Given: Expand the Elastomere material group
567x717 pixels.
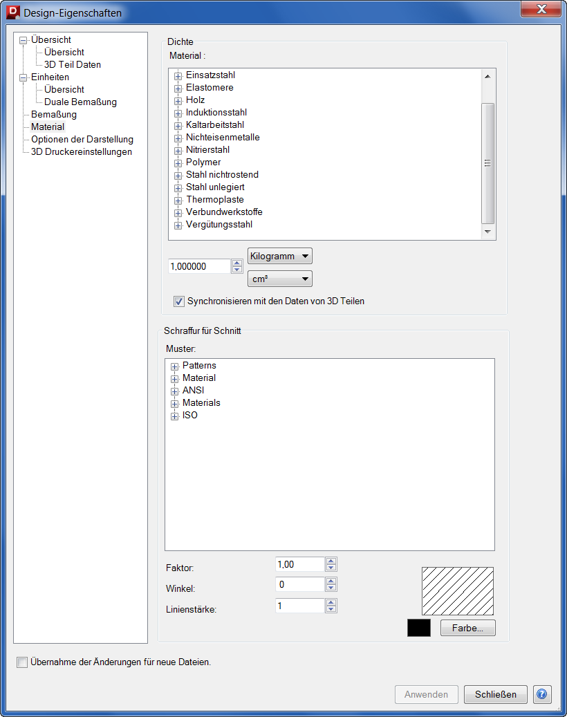Looking at the screenshot, I should click(x=178, y=89).
